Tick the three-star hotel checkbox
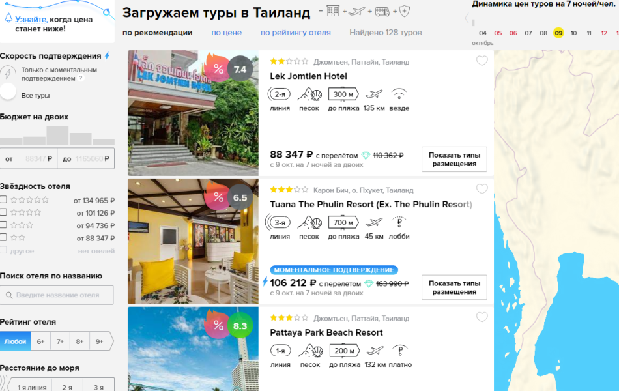Image resolution: width=619 pixels, height=391 pixels. pyautogui.click(x=4, y=225)
